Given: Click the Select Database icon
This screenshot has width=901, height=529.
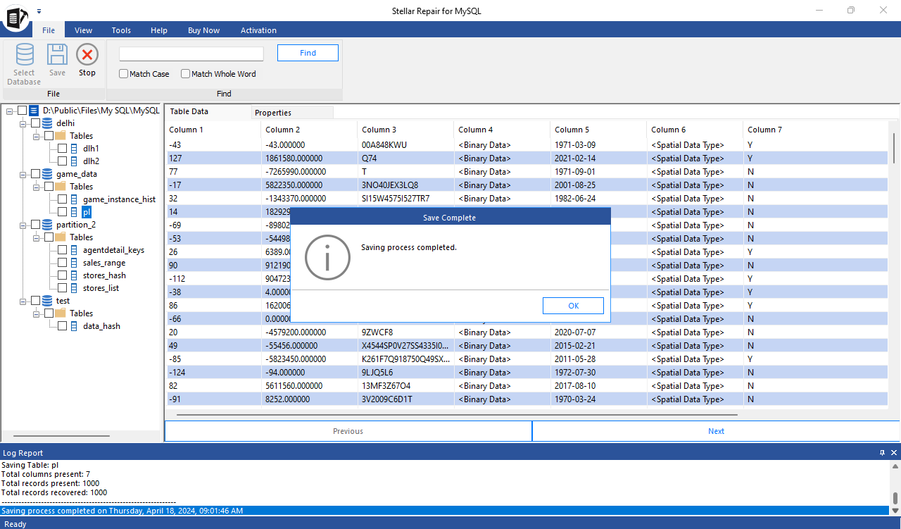Looking at the screenshot, I should tap(24, 55).
